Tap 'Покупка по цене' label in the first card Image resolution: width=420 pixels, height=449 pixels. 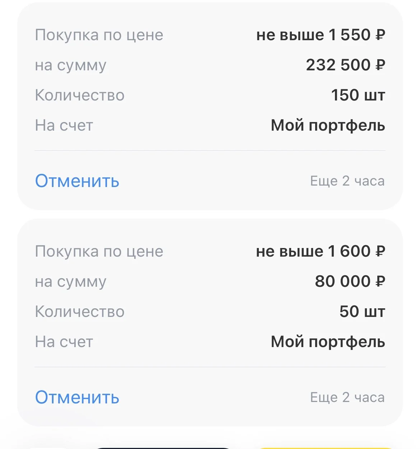pyautogui.click(x=99, y=35)
